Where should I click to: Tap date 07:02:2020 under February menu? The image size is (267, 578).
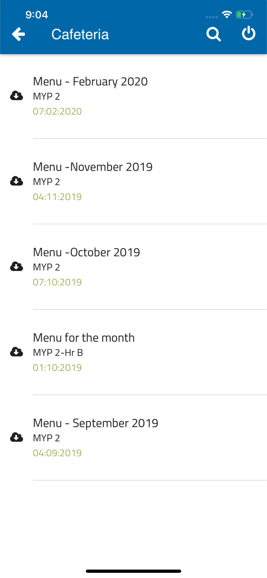57,111
